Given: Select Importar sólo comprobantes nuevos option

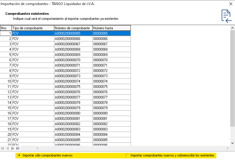Looking at the screenshot, I should pos(45,155).
